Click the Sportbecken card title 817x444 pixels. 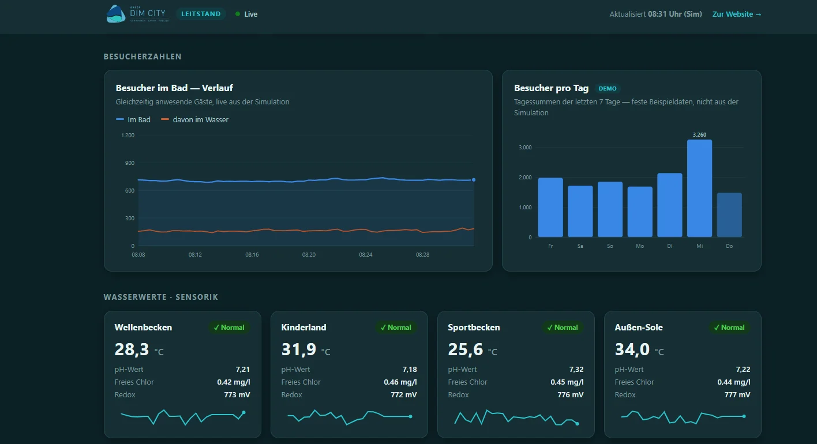point(474,328)
